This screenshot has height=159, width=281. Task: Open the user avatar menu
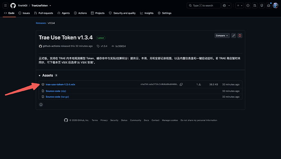click(x=275, y=6)
